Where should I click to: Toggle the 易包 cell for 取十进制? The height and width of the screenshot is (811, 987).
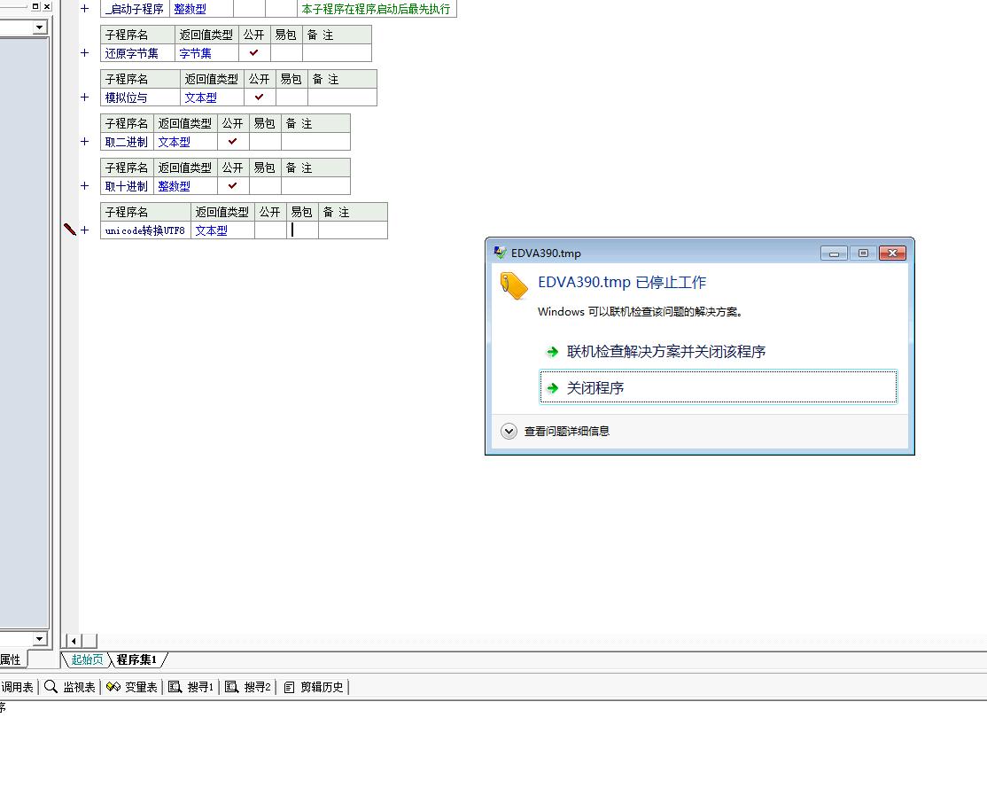click(x=265, y=186)
